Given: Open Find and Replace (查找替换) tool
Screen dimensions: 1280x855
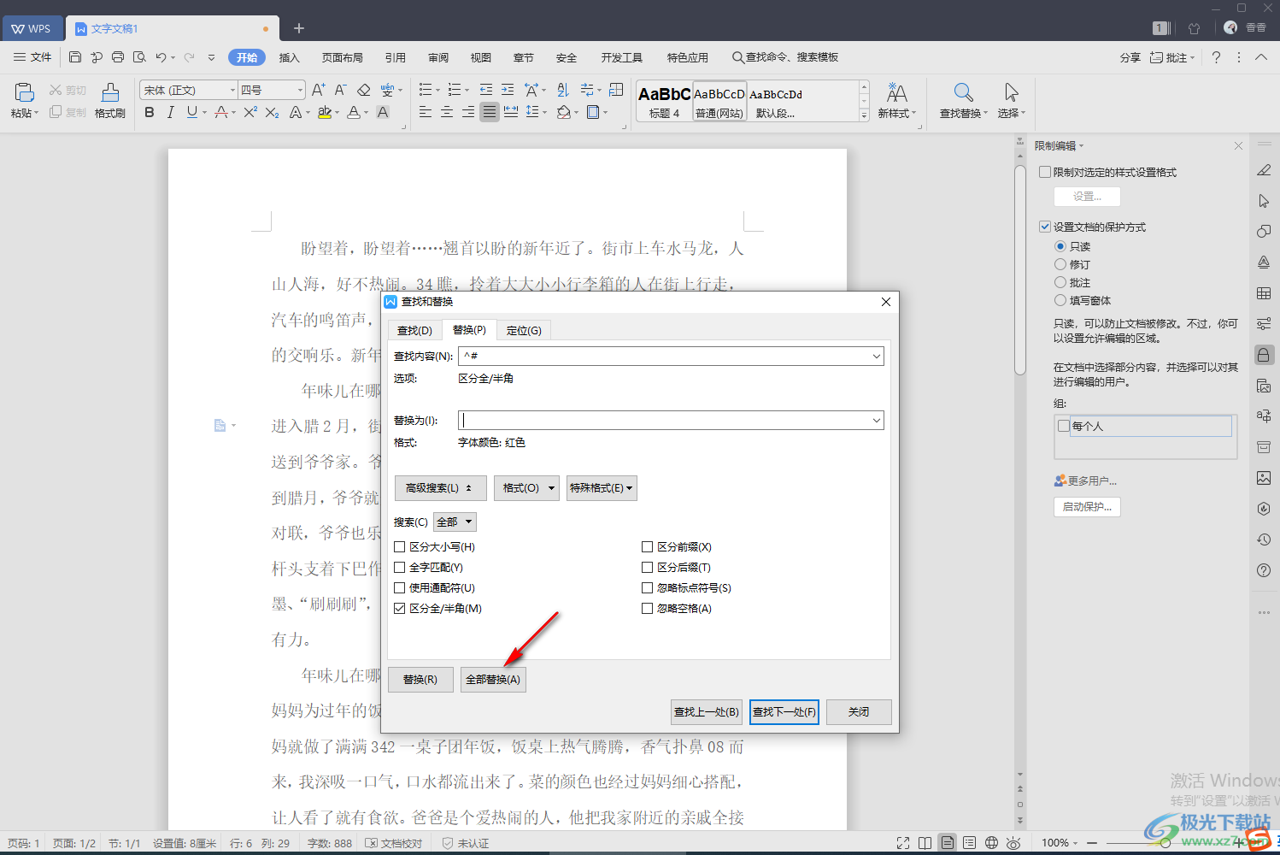Looking at the screenshot, I should (963, 100).
